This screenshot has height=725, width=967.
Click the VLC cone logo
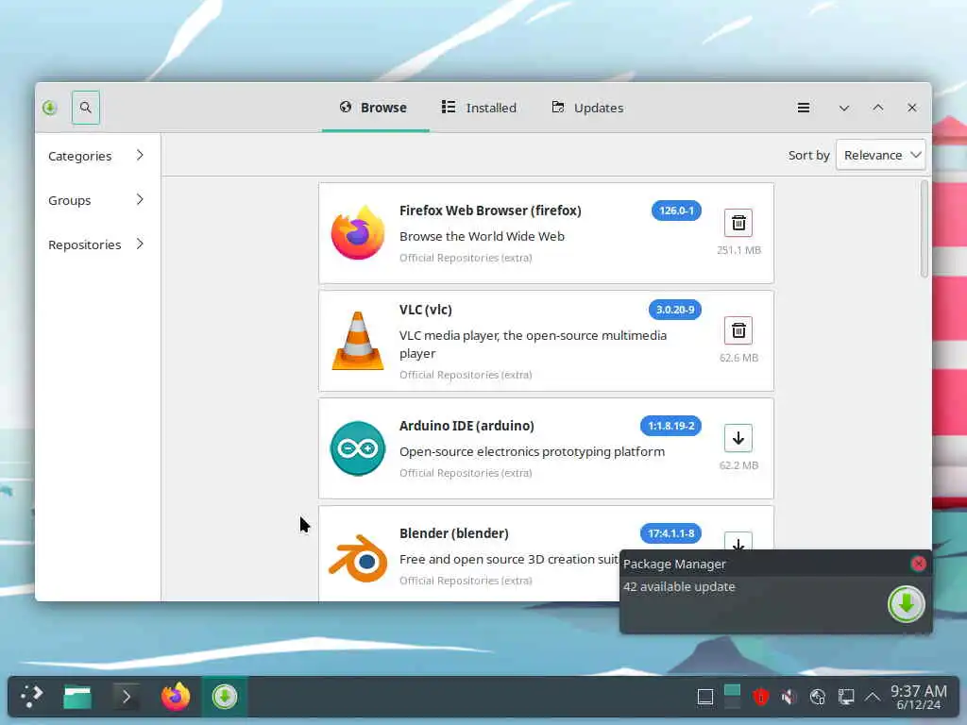(358, 341)
